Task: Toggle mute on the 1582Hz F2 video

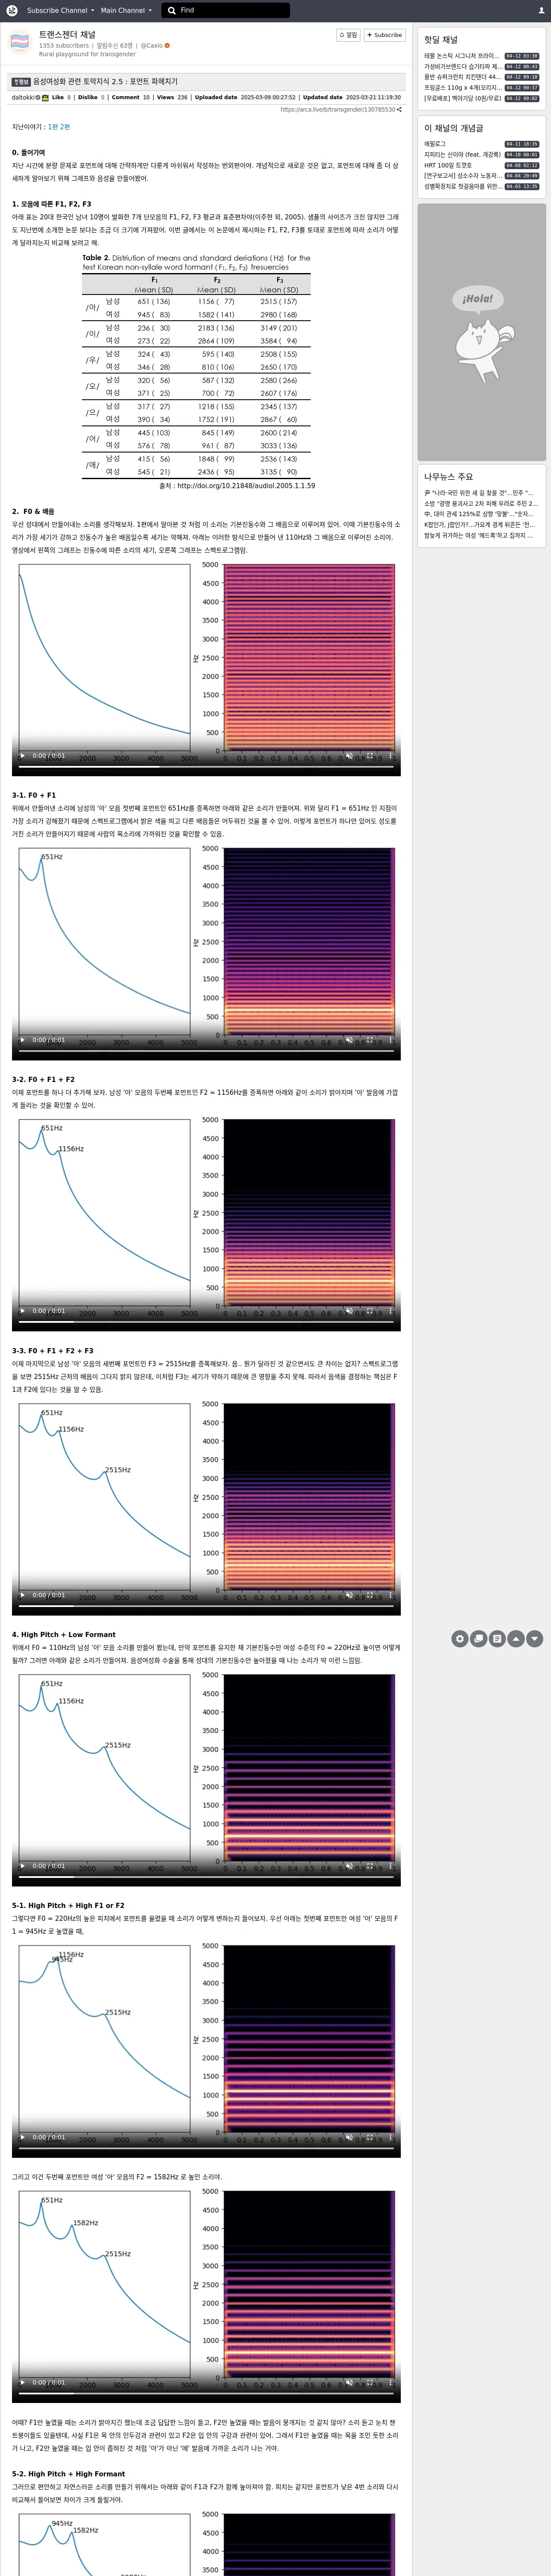Action: click(x=348, y=2382)
